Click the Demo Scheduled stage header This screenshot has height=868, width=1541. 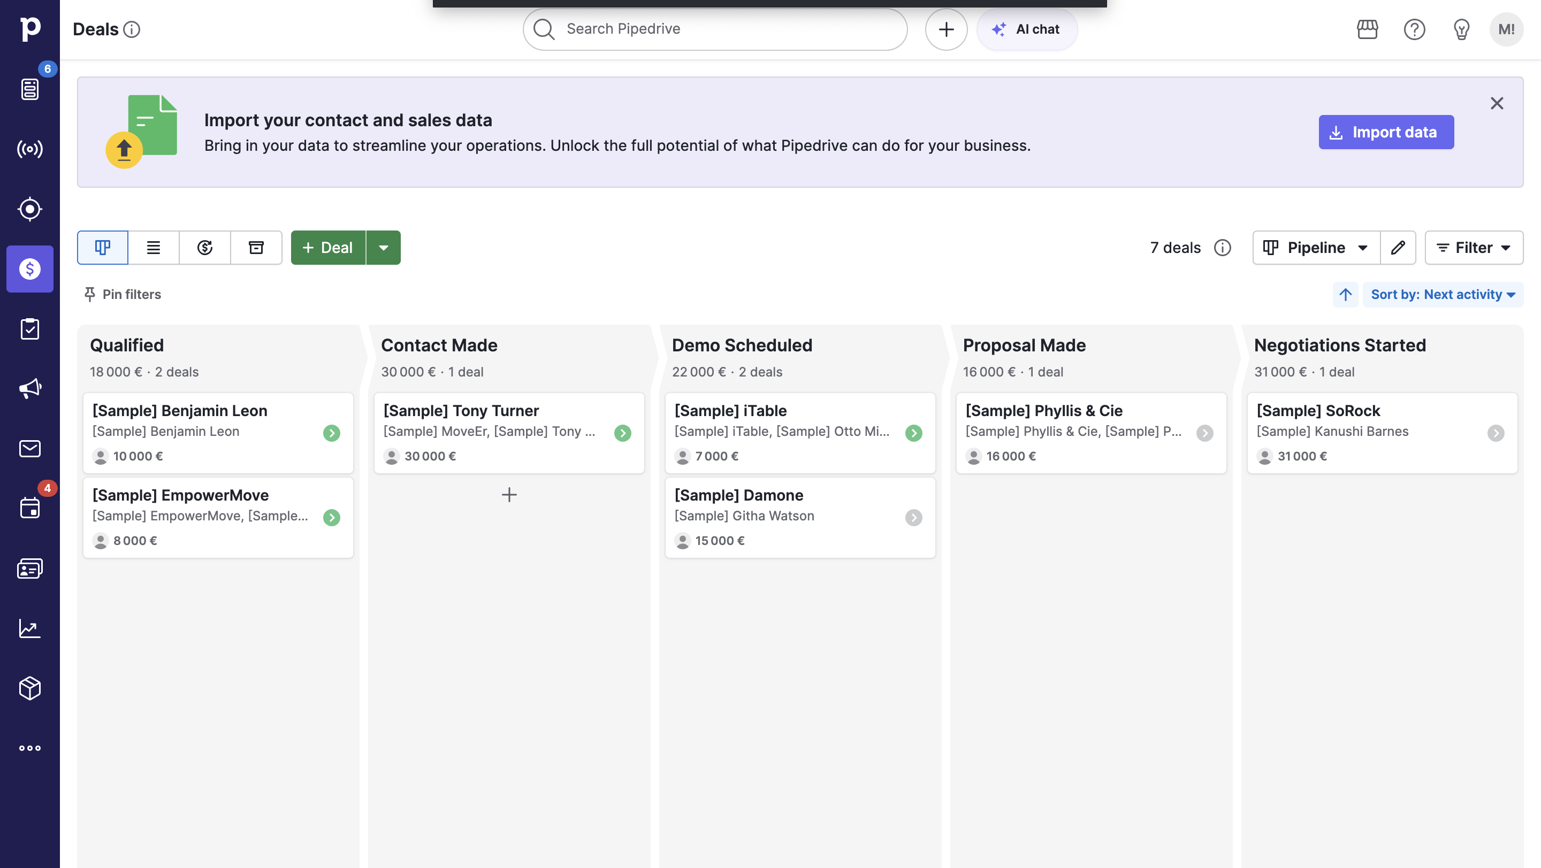(x=742, y=345)
